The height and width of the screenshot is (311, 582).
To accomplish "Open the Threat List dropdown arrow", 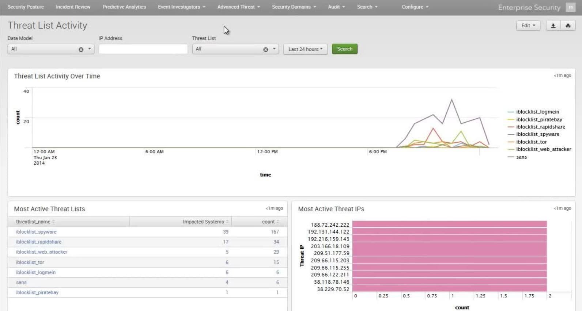I will (x=274, y=49).
